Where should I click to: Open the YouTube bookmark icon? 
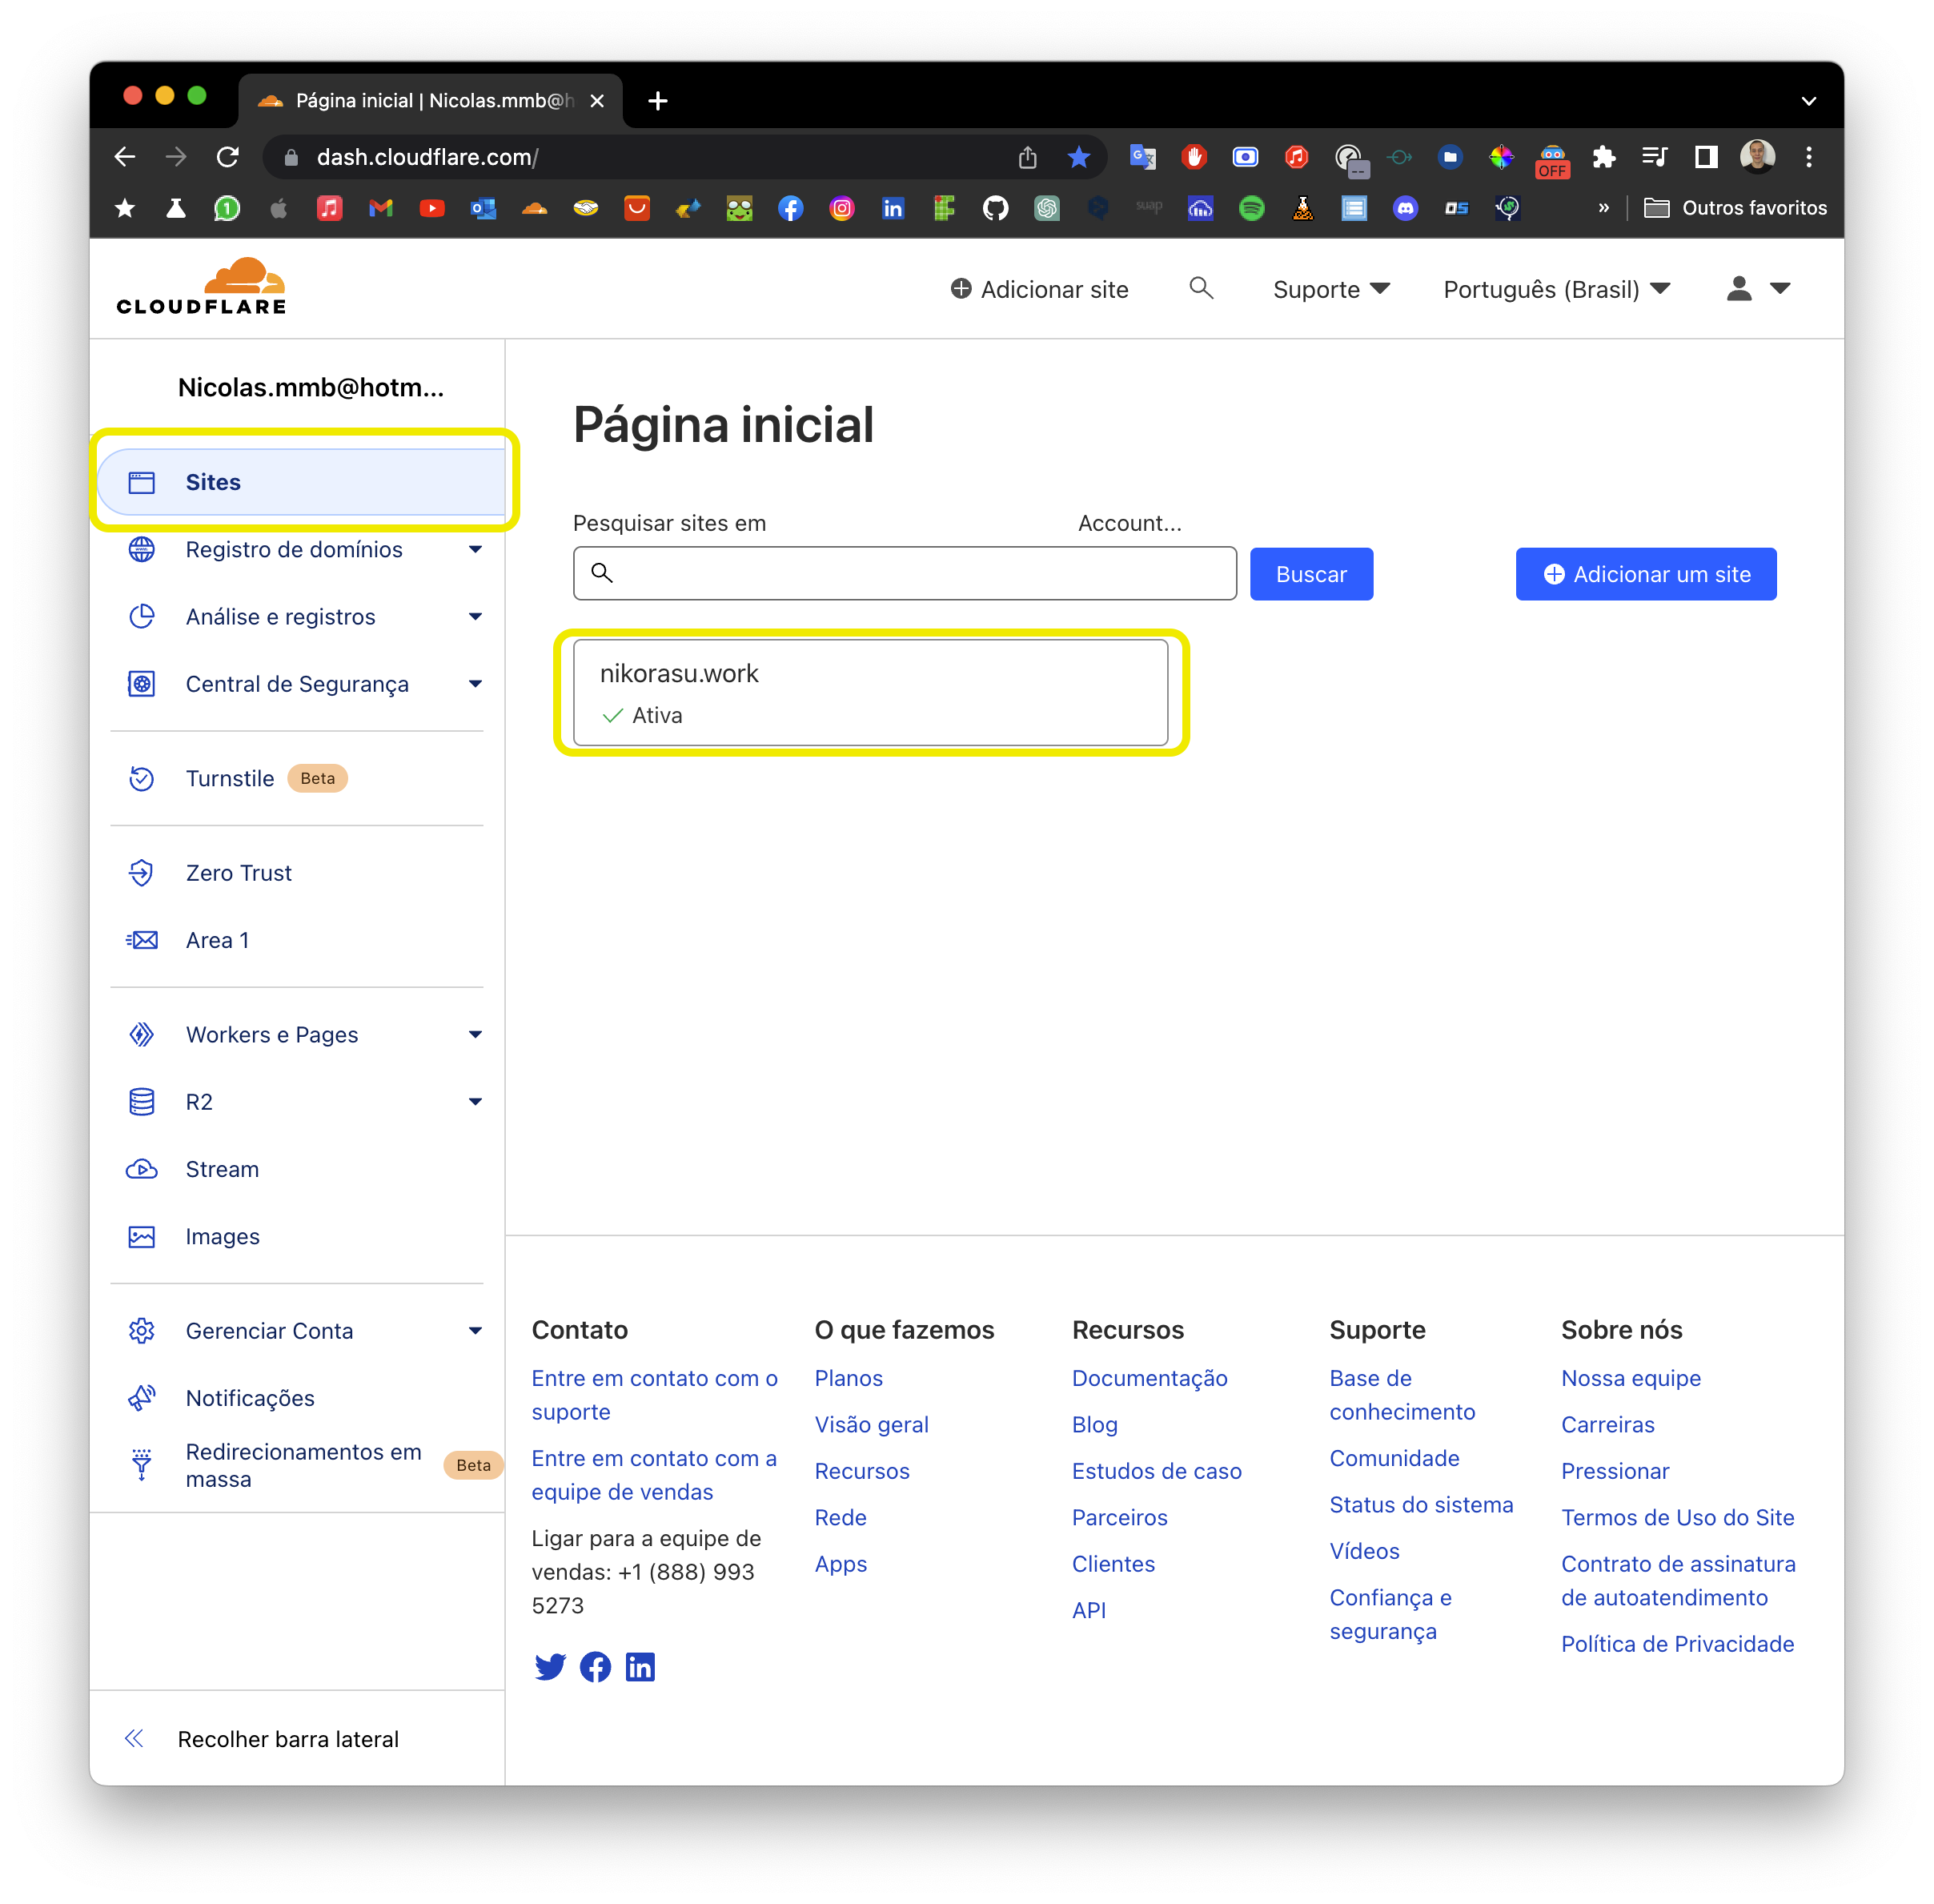pos(431,208)
